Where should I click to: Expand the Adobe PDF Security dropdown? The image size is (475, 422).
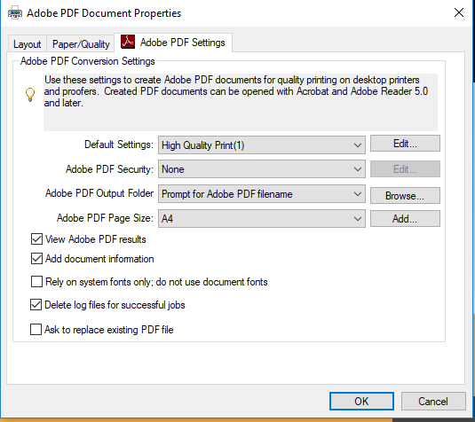(262, 169)
